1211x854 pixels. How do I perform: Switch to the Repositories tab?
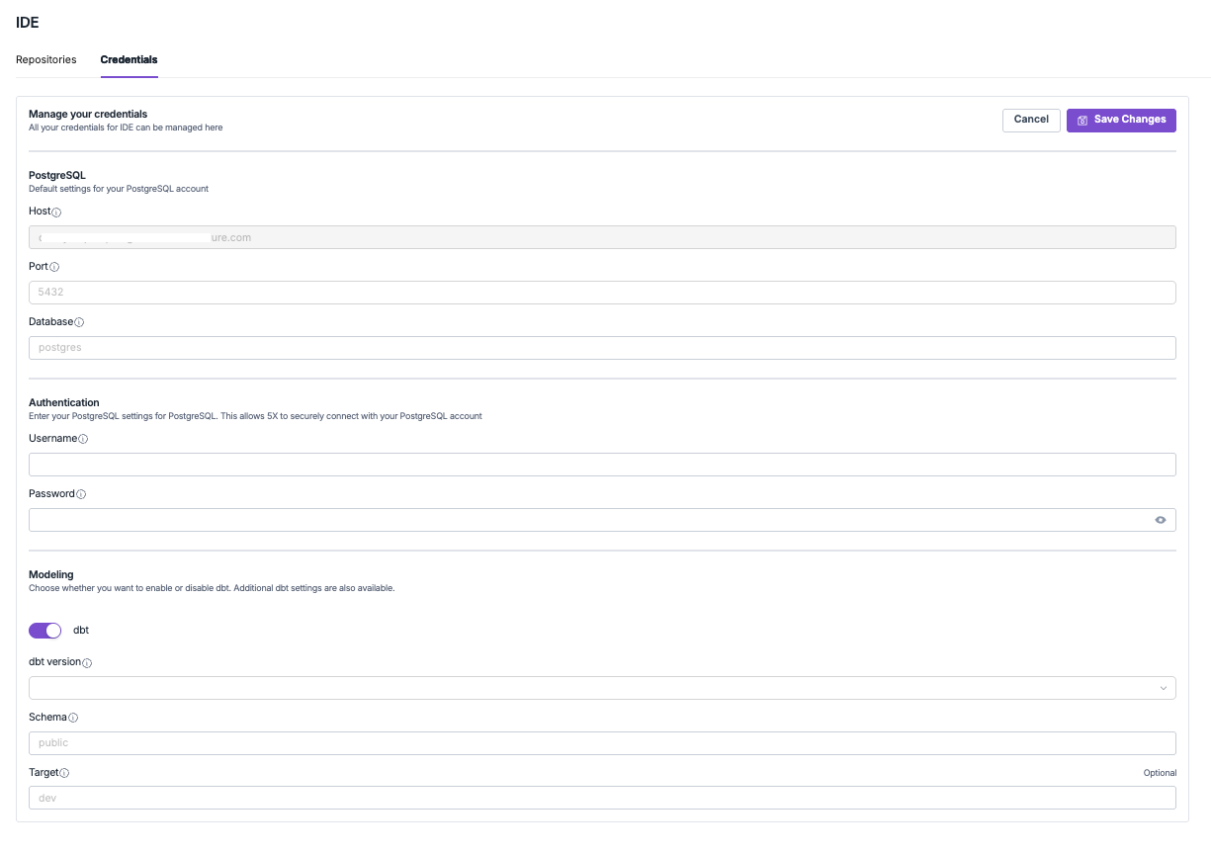coord(45,59)
